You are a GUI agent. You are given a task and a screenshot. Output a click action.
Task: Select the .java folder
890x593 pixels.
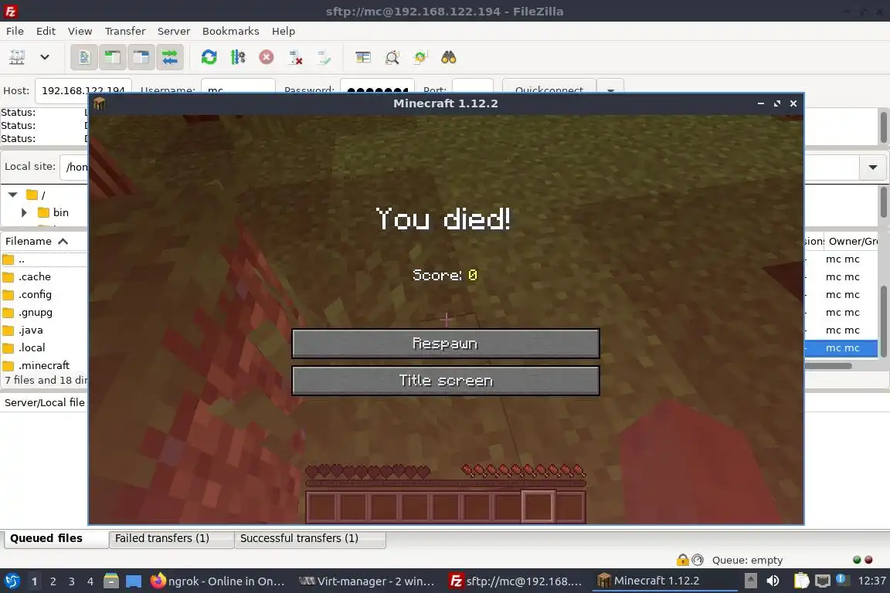tap(31, 330)
